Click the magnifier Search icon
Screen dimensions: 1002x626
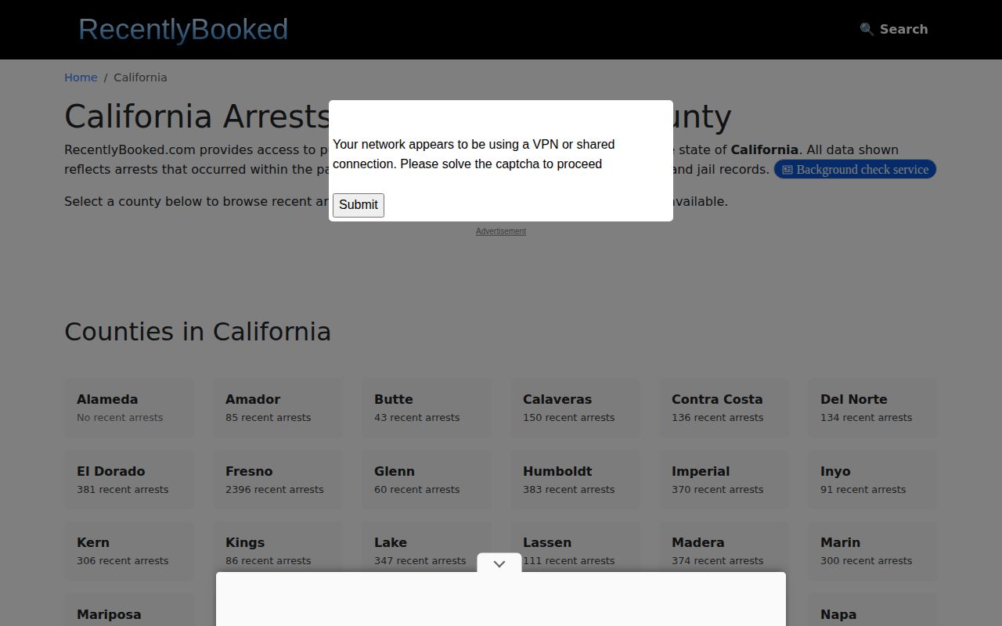coord(867,29)
